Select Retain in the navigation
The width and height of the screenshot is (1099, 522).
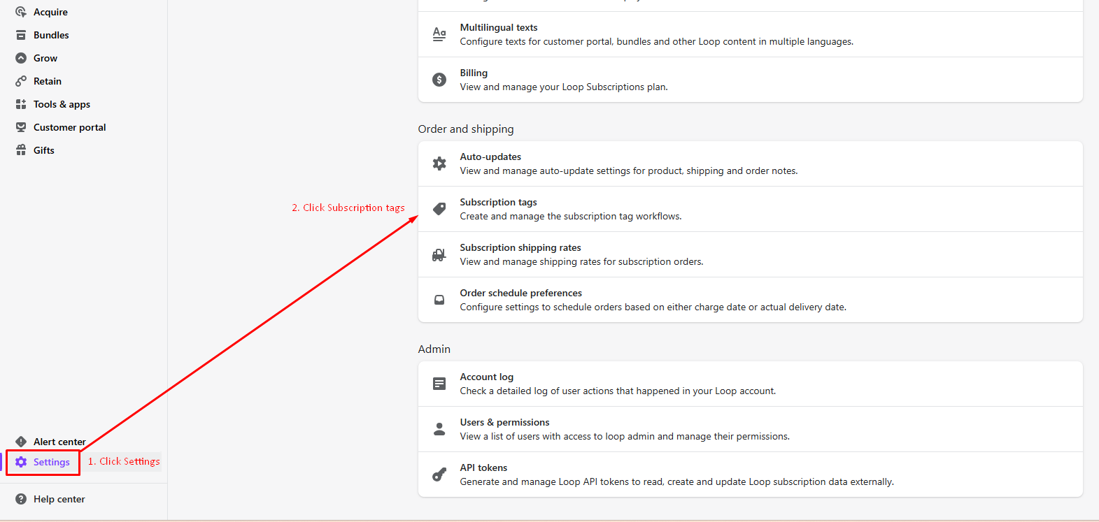48,81
